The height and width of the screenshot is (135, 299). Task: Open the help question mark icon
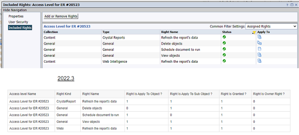[x=287, y=5]
